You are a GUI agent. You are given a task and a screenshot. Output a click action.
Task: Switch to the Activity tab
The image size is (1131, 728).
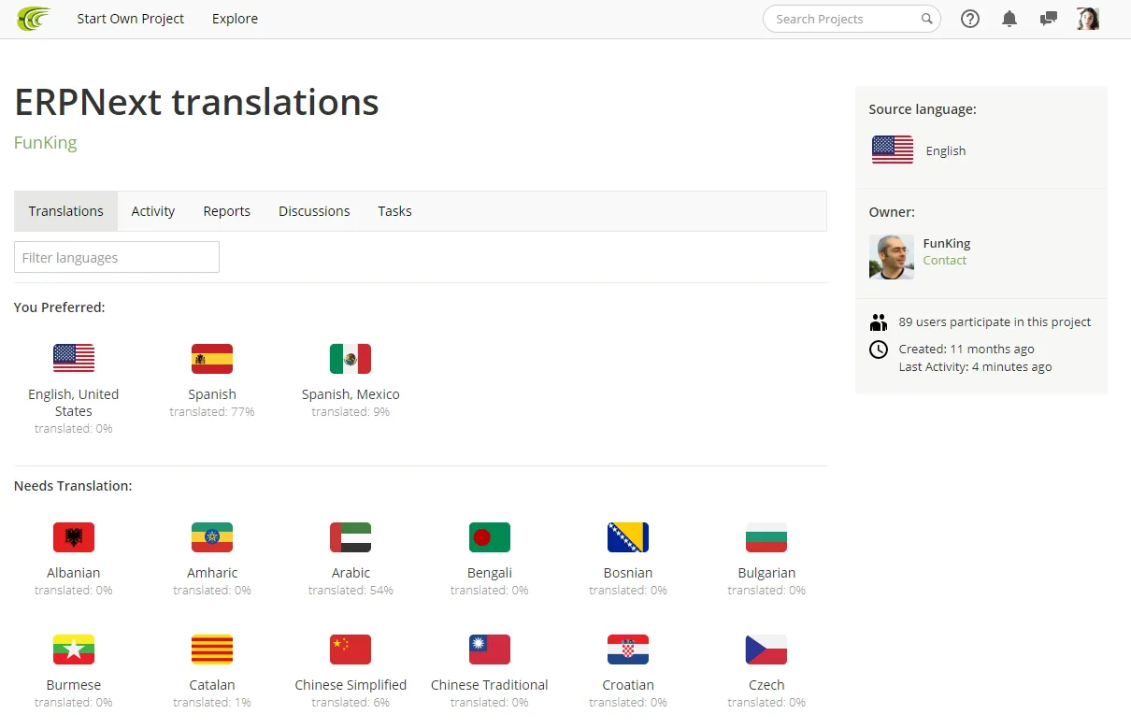click(153, 211)
